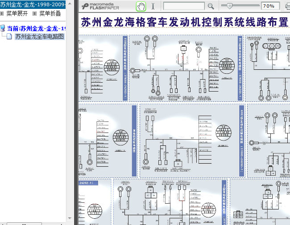Select the text selection cursor tool
The height and width of the screenshot is (225, 290).
(153, 6)
